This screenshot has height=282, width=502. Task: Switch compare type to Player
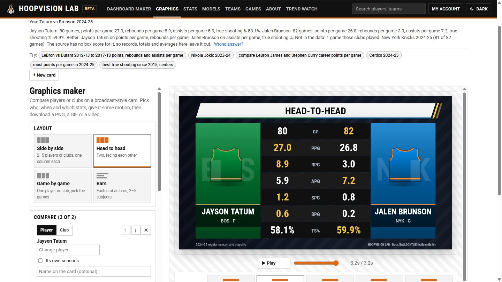(x=46, y=230)
